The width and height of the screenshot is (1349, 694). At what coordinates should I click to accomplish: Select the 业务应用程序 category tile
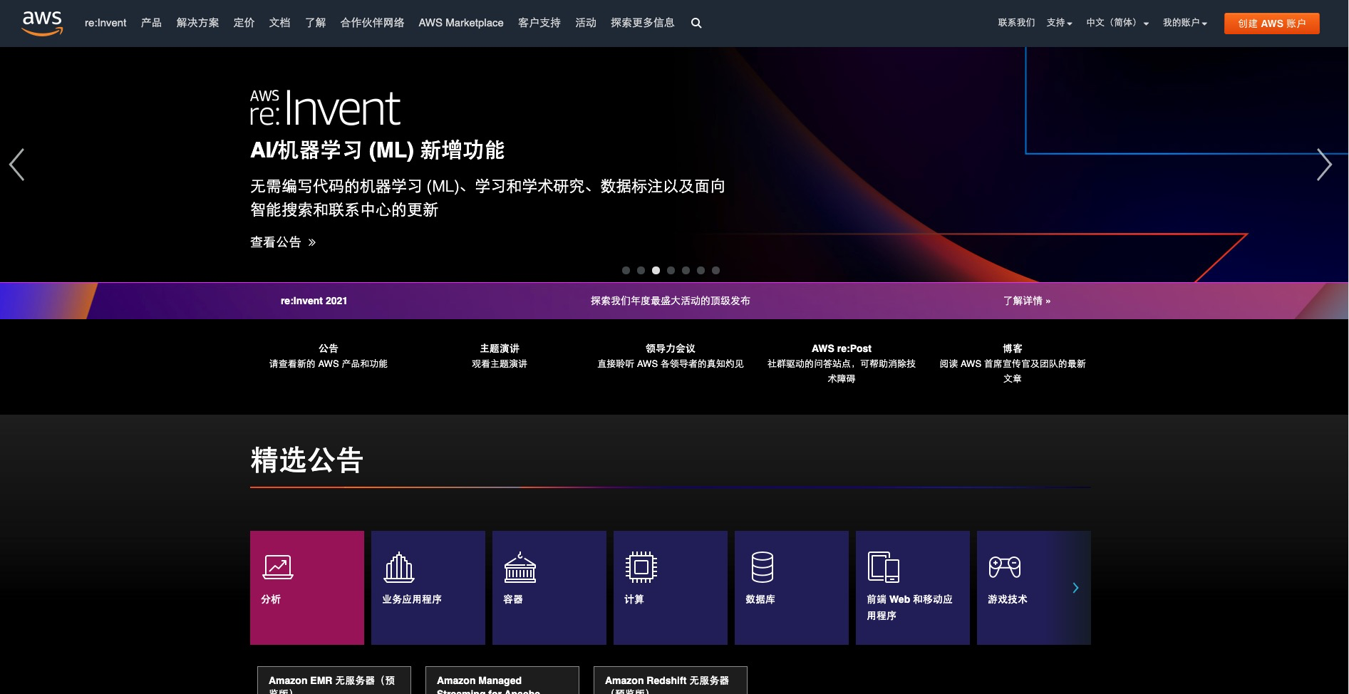pyautogui.click(x=428, y=588)
